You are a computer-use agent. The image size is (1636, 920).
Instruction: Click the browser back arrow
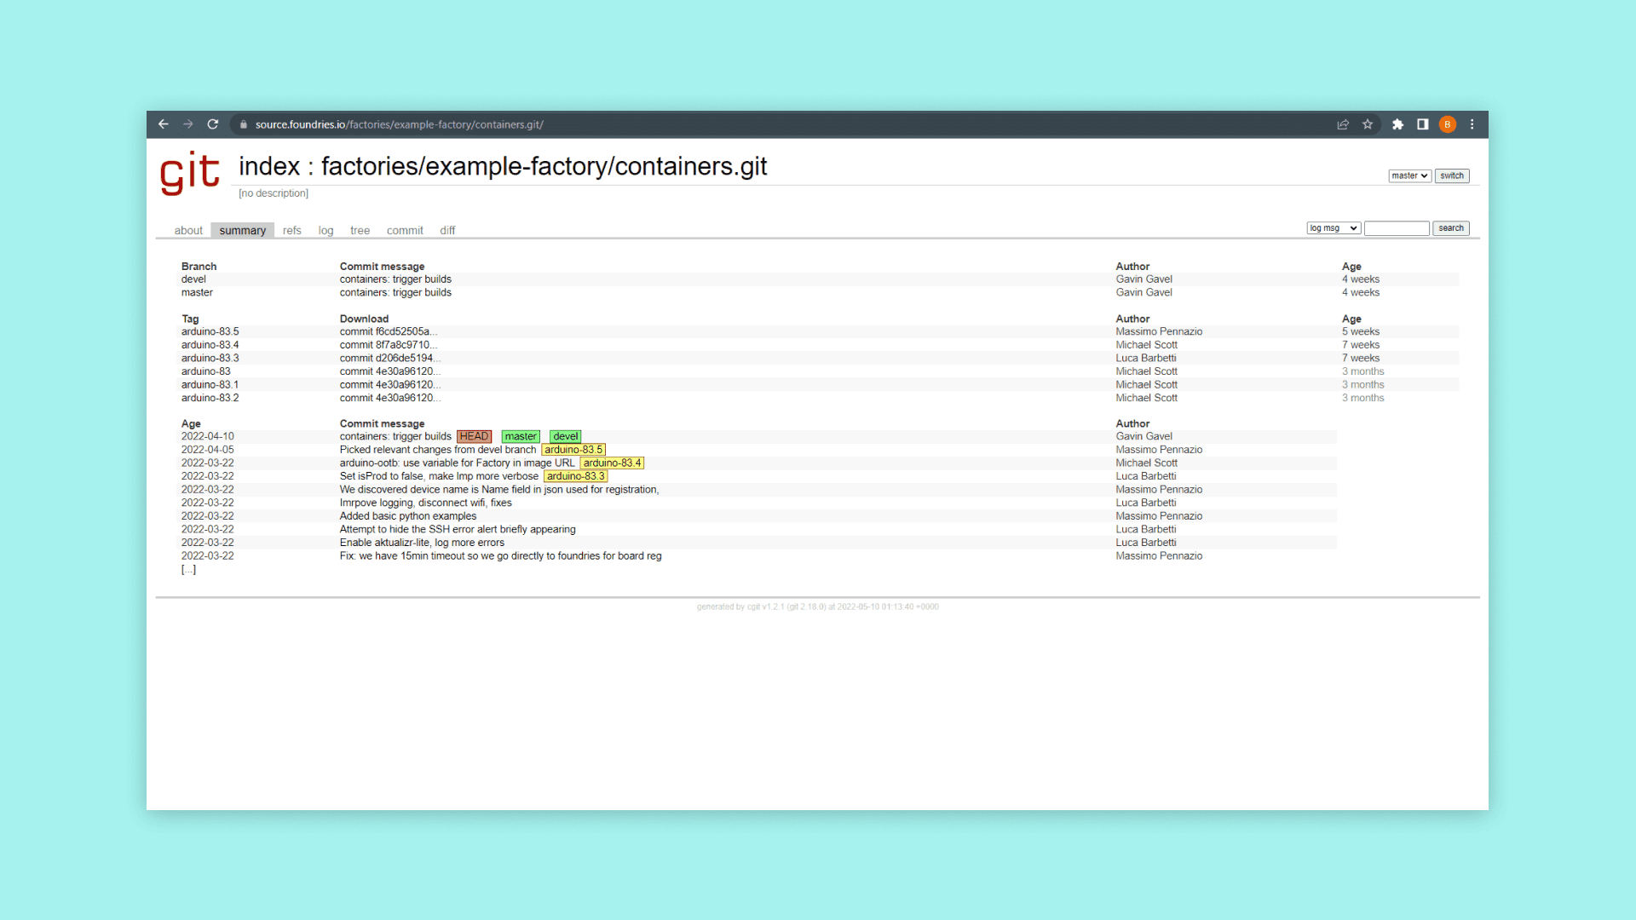tap(164, 124)
